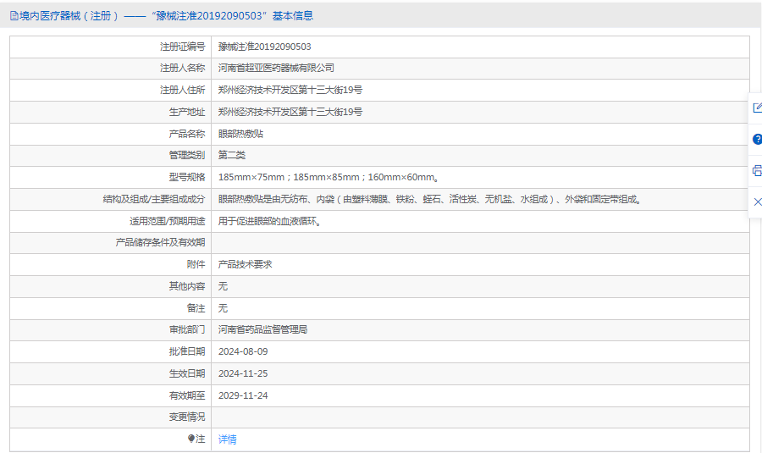762x453 pixels.
Task: Click the 适用范围/预期用途 row label
Action: pyautogui.click(x=161, y=221)
